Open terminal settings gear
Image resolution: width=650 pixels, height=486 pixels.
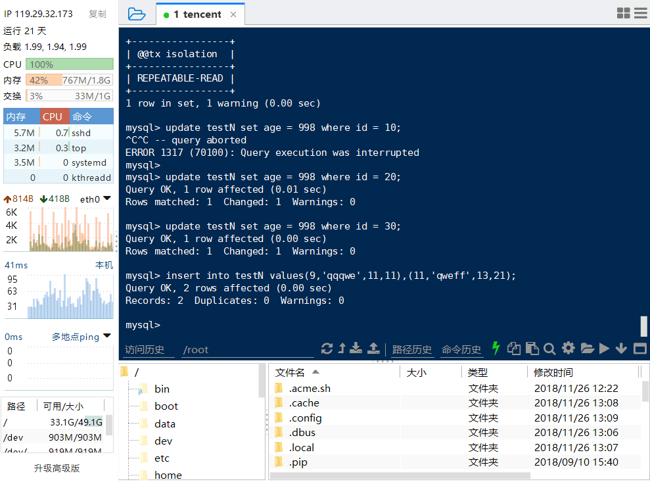[x=569, y=348]
